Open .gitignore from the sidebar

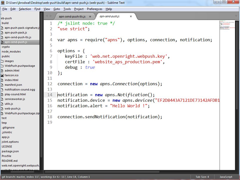[x=8, y=127]
